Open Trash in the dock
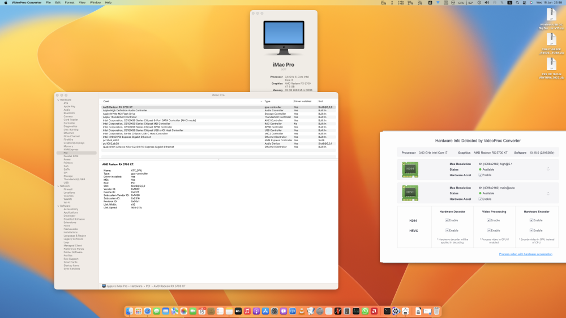Viewport: 566px width, 318px height. click(436, 311)
